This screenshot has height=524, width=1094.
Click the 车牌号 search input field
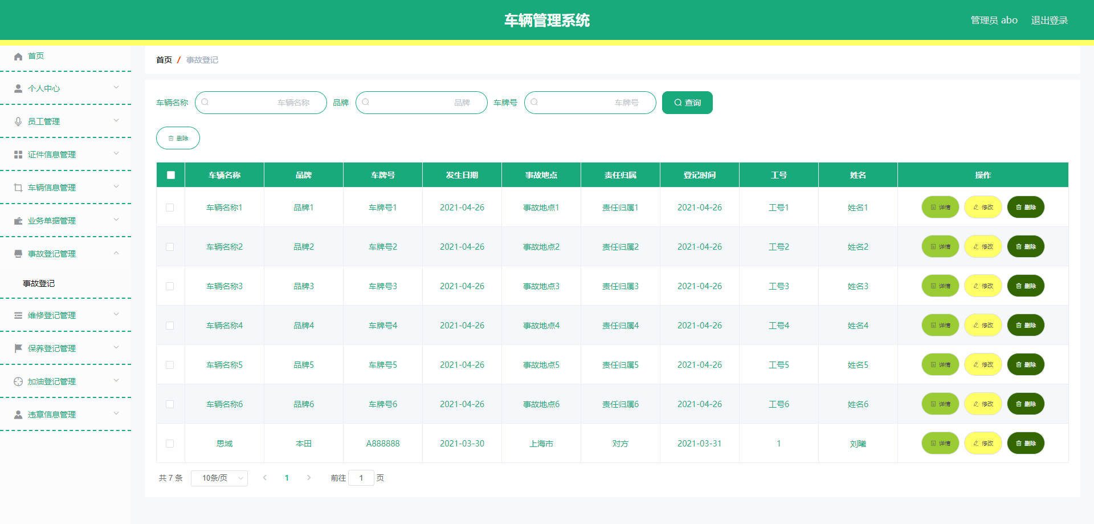[590, 103]
